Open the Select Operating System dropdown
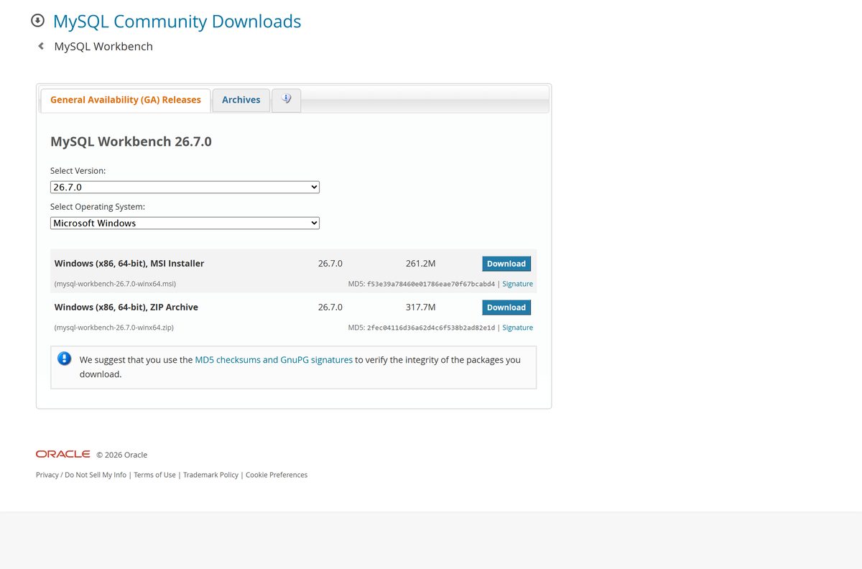This screenshot has height=569, width=862. tap(185, 223)
